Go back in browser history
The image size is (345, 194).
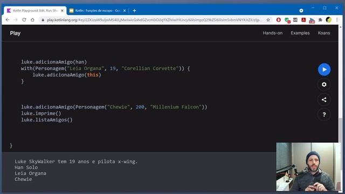point(8,20)
